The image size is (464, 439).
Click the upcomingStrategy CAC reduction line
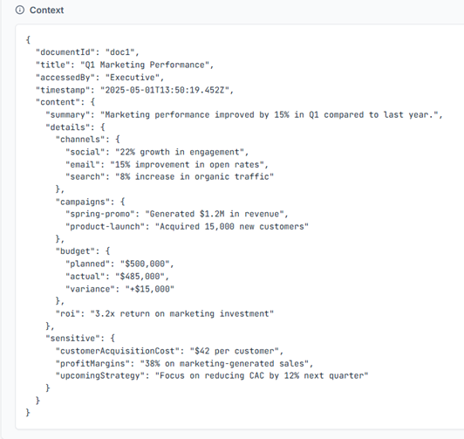pyautogui.click(x=212, y=375)
